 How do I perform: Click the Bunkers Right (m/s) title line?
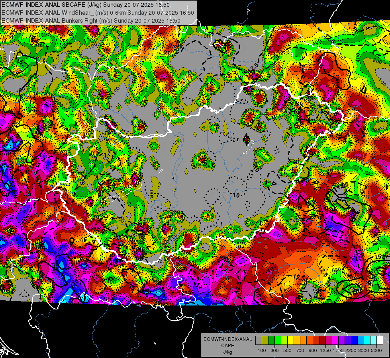pyautogui.click(x=91, y=21)
